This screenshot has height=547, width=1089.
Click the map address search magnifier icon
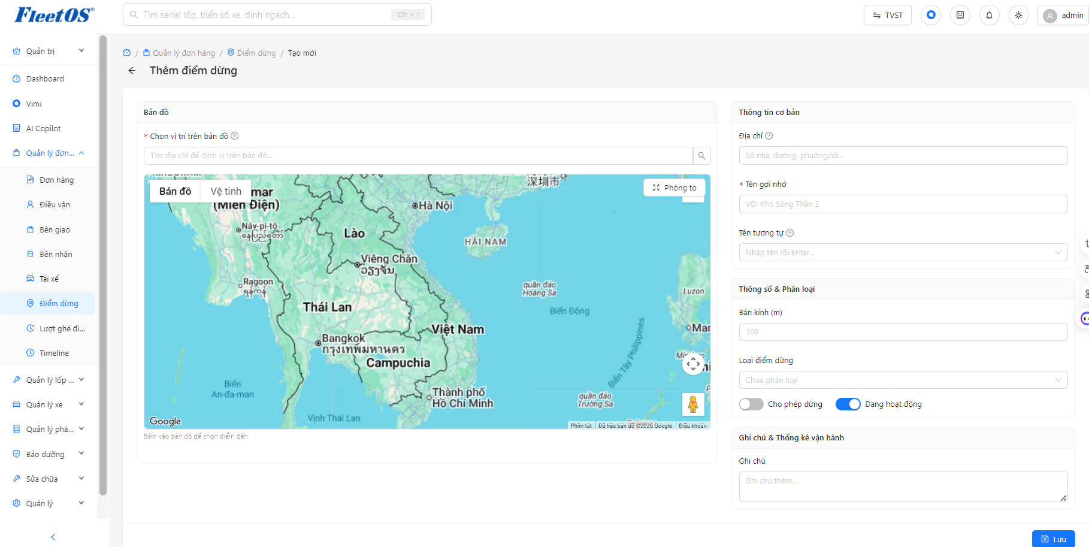(x=701, y=156)
